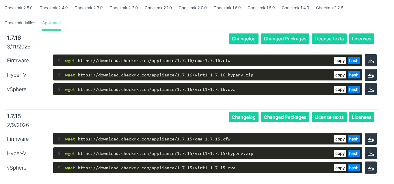Show the Checkmk 1.4.0 tab
Image resolution: width=394 pixels, height=184 pixels.
[295, 8]
